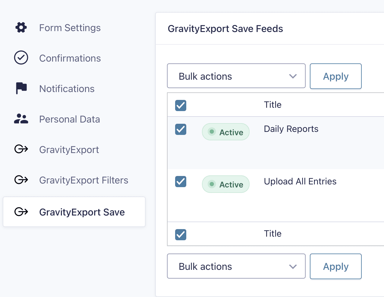Select the GravityExport Save icon
The image size is (384, 297).
coord(21,212)
